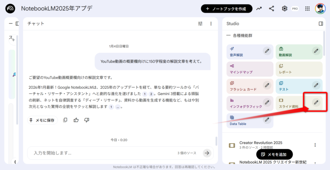
Task: Collapse the 各種機能群 section
Action: (229, 36)
